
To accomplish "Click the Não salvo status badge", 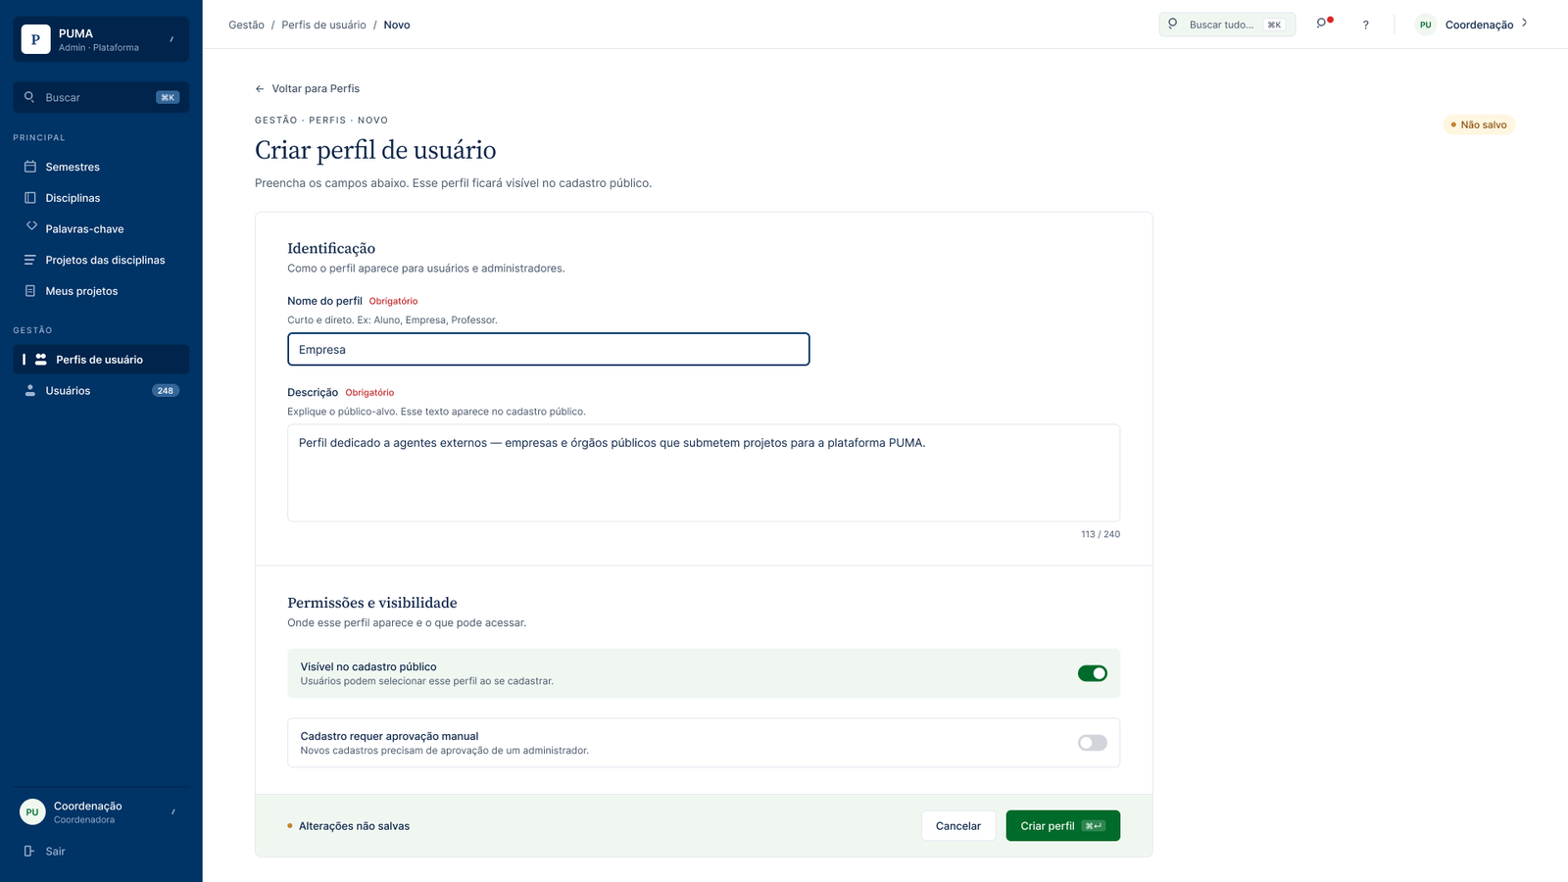I will 1479,124.
